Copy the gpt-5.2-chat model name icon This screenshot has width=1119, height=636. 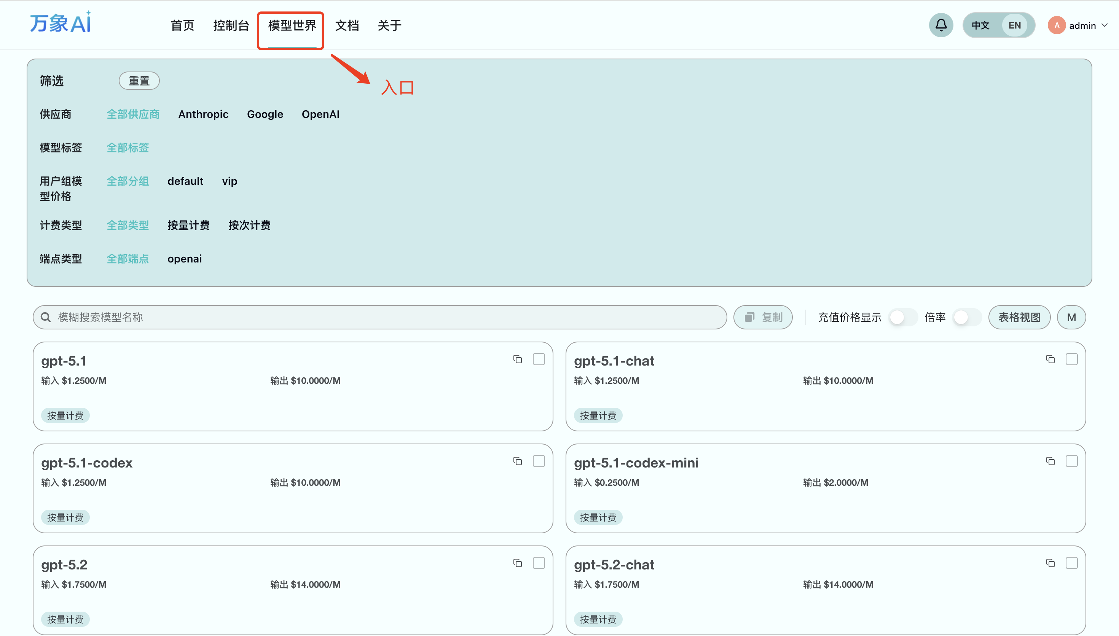(x=1050, y=563)
